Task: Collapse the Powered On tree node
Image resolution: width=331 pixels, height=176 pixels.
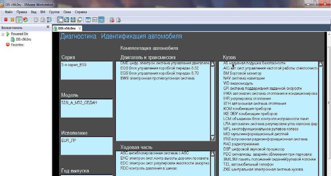Action: pyautogui.click(x=3, y=34)
